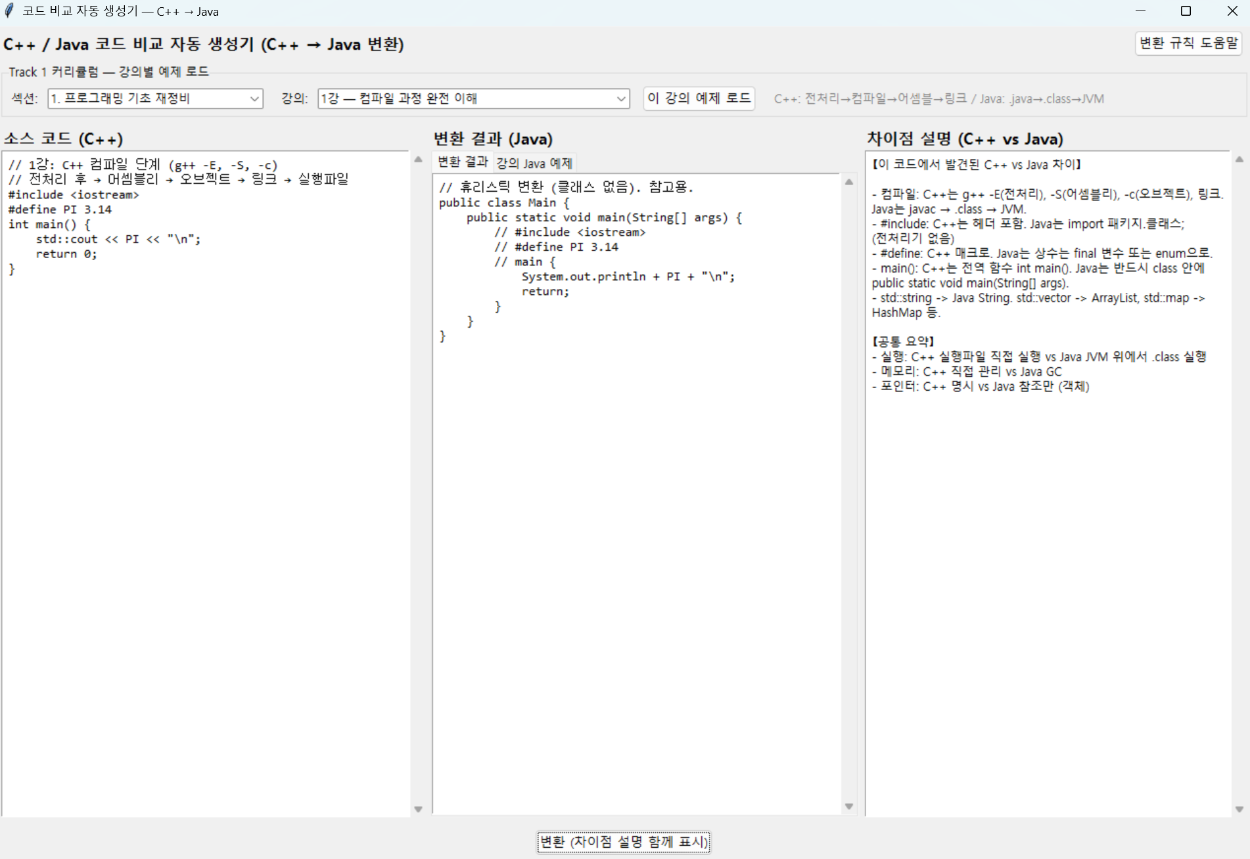Click Java result scrollbar up arrow

[849, 182]
